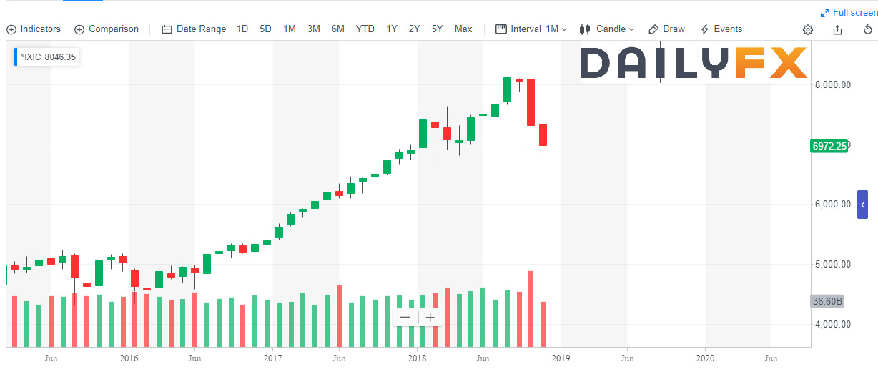Open the Date Range picker
Image resolution: width=878 pixels, height=382 pixels.
click(x=194, y=29)
